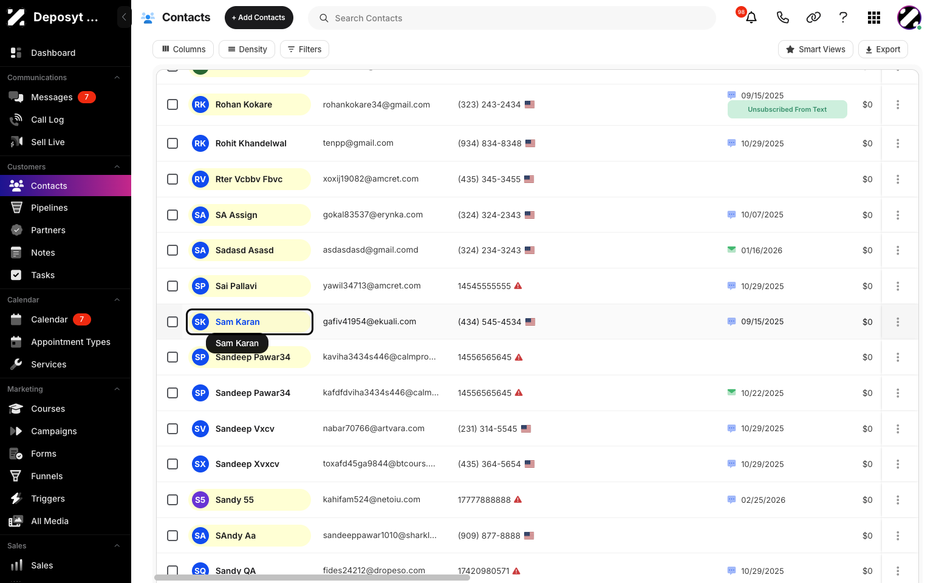Open row actions menu for Sandy 55
Image resolution: width=936 pixels, height=583 pixels.
click(x=898, y=500)
